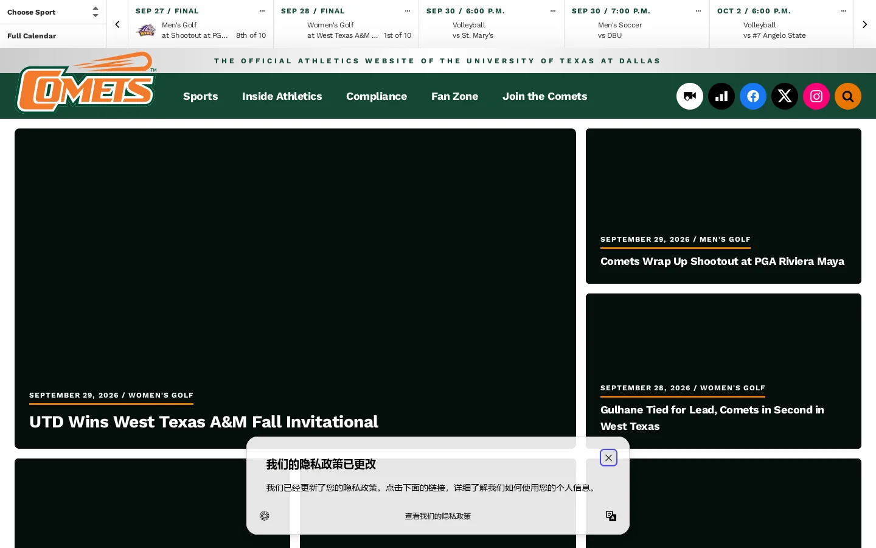Open options dots for Sep 30 Men's Soccer
Image resolution: width=876 pixels, height=548 pixels.
click(698, 11)
